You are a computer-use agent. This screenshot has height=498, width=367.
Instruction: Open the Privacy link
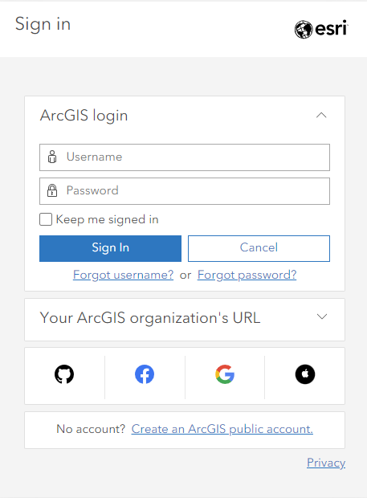[x=326, y=463]
